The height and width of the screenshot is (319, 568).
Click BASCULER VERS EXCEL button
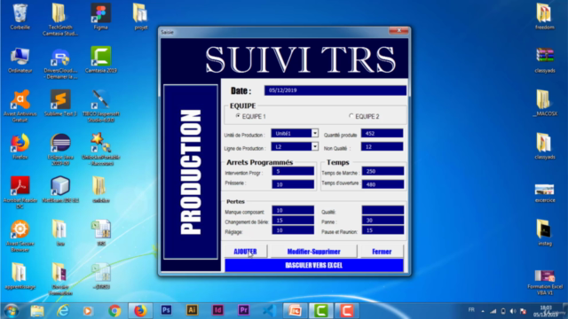coord(313,265)
